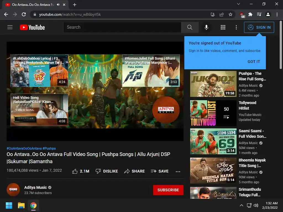Screen dimensions: 283x212
Task: Play the RomeoJuliet Full Song Ghani end card
Action: pos(151,71)
